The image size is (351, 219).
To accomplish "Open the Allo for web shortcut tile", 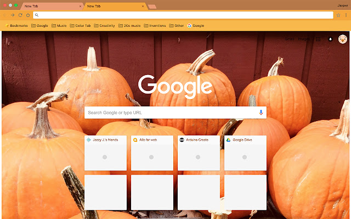I will click(152, 153).
